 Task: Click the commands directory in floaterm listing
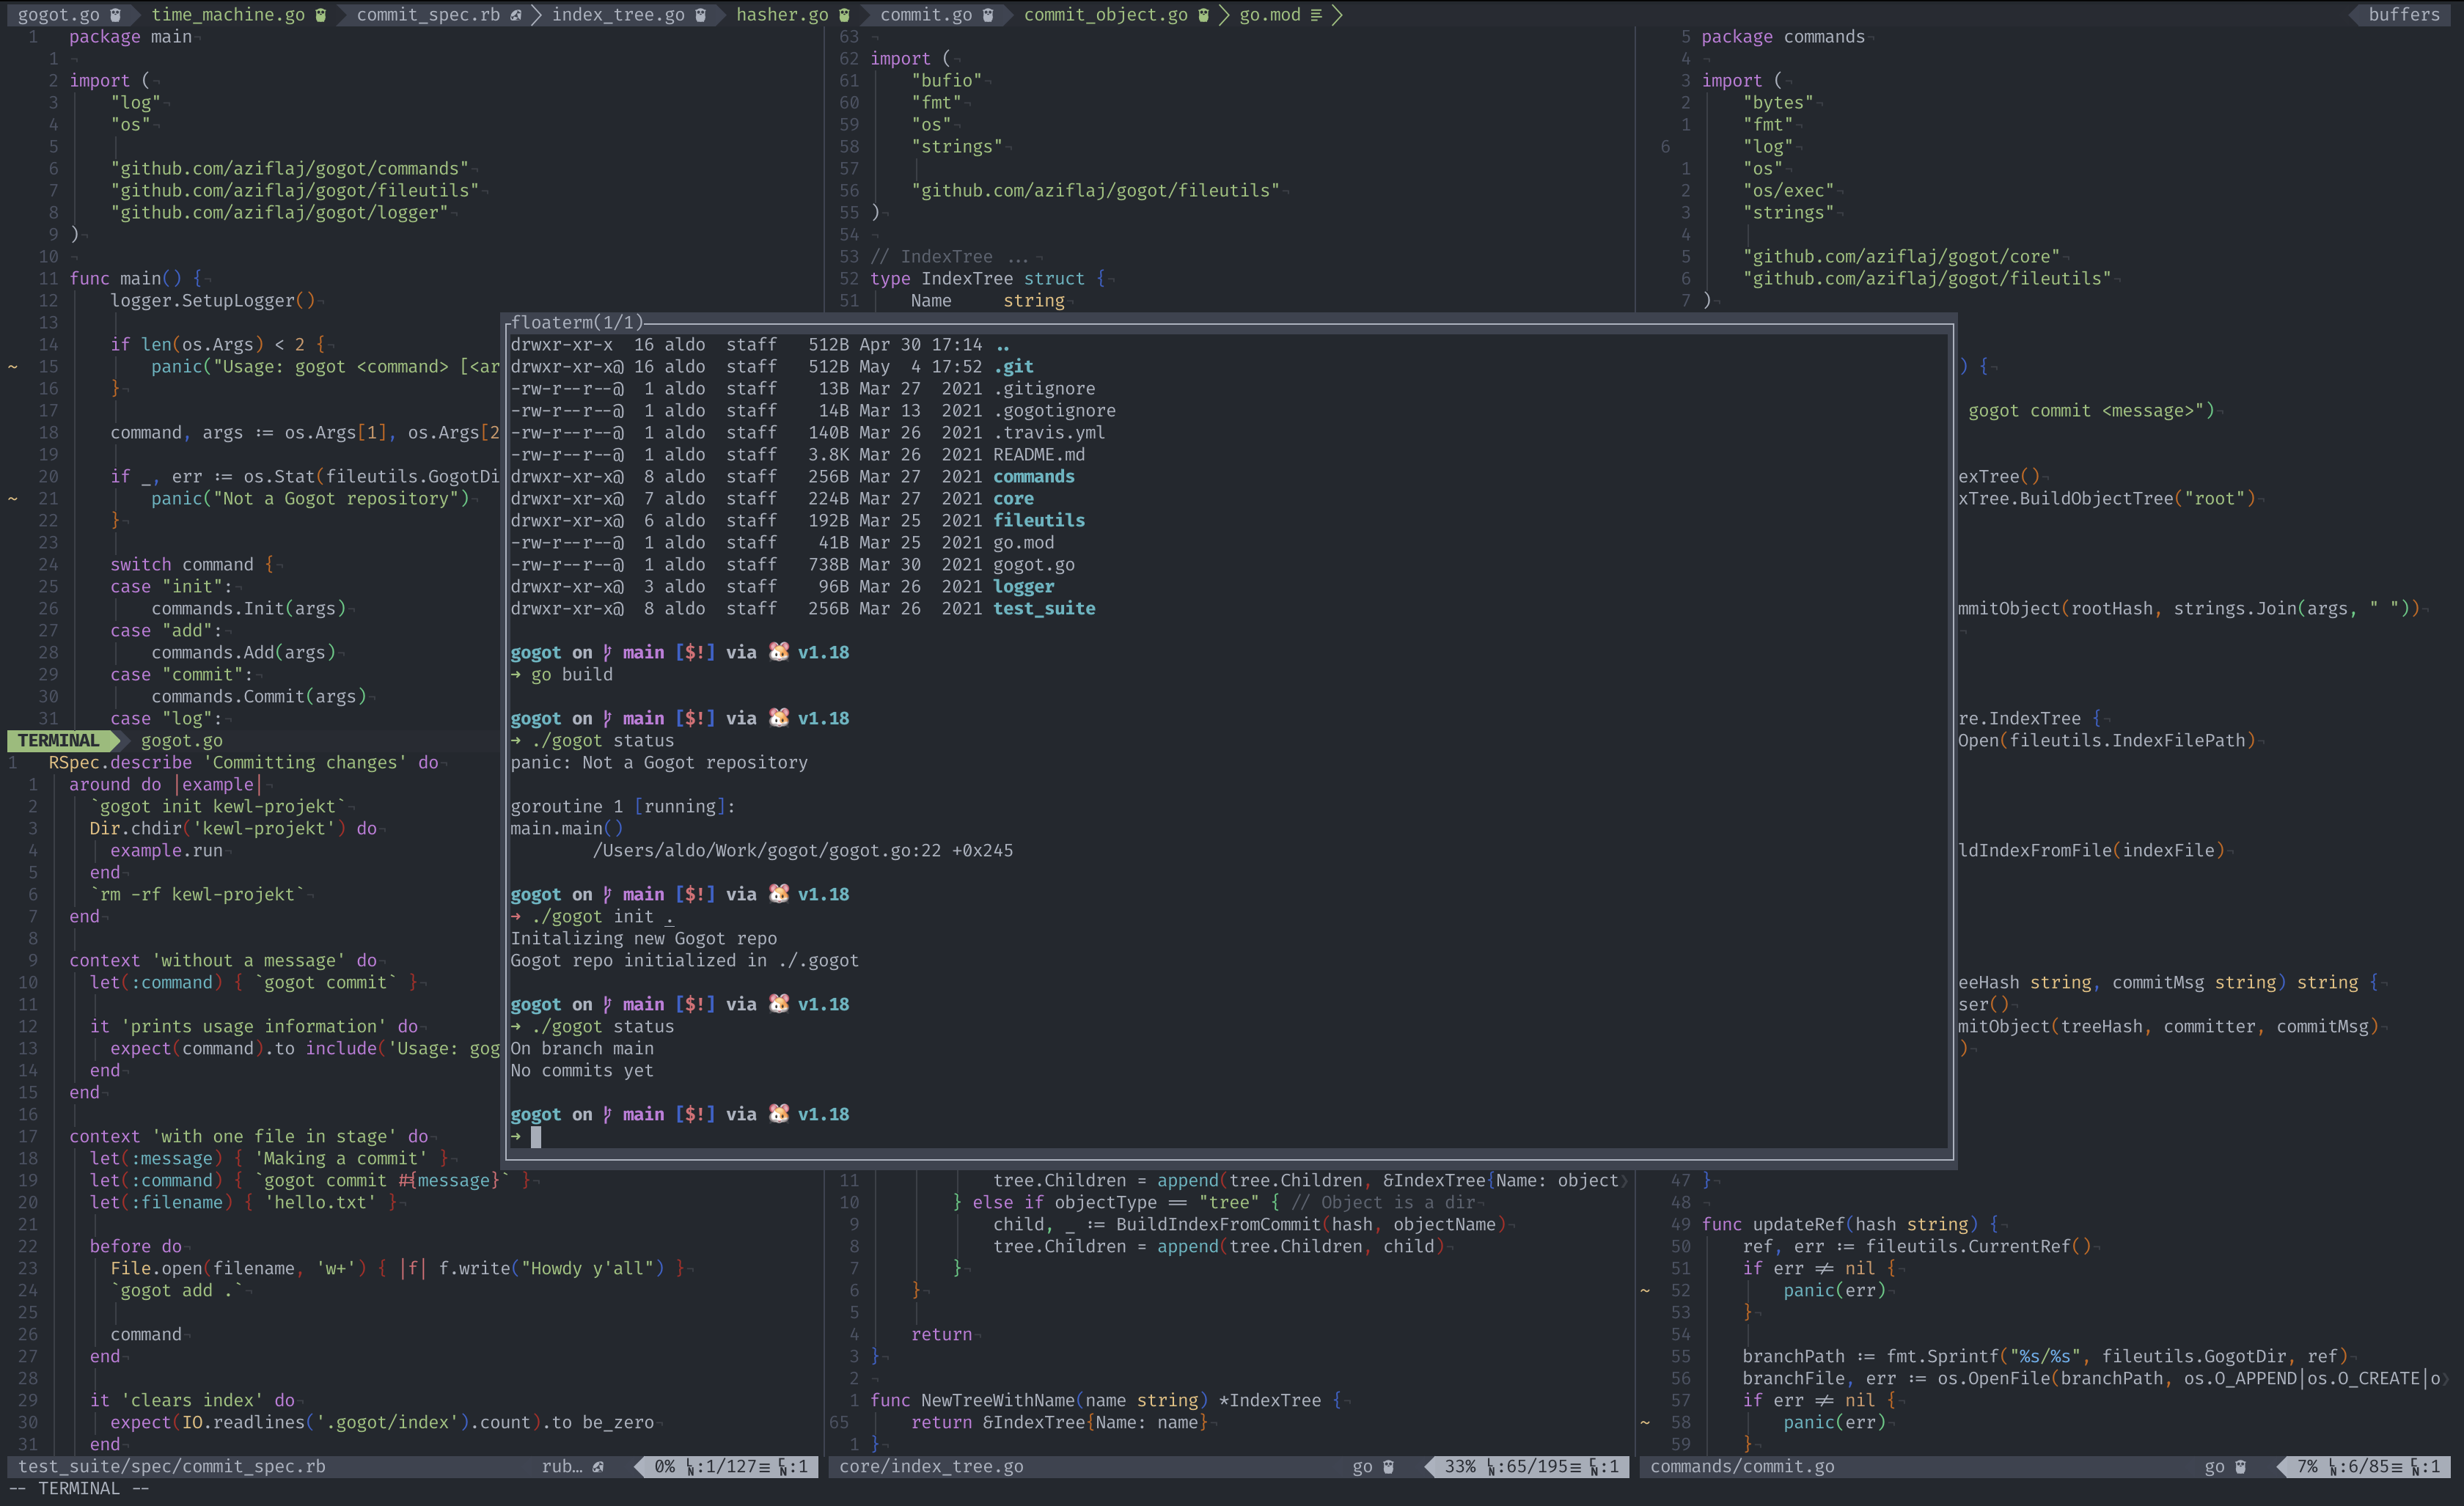(x=1033, y=476)
